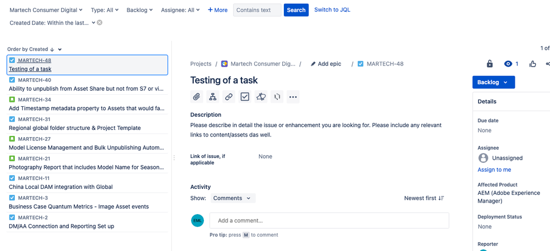Toggle the Newest first sort order
Viewport: 550px width, 251px height.
424,198
